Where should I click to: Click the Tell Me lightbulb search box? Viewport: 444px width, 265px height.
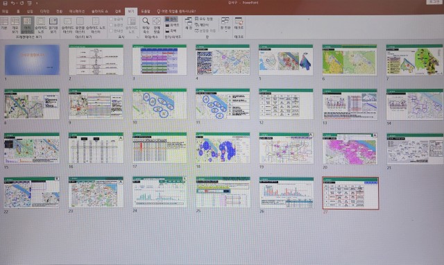(176, 11)
